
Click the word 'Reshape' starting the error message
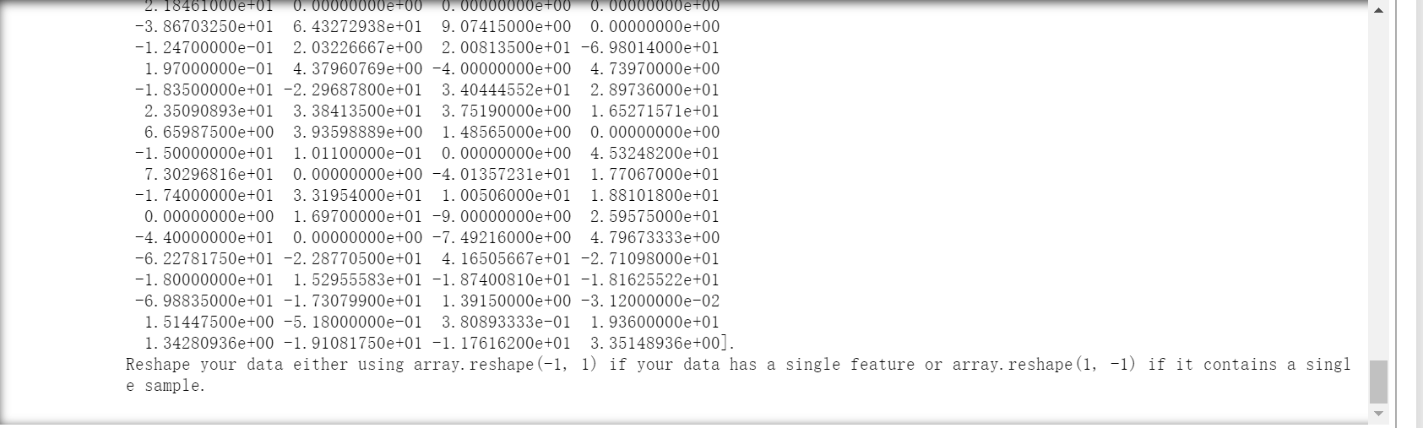(x=158, y=365)
